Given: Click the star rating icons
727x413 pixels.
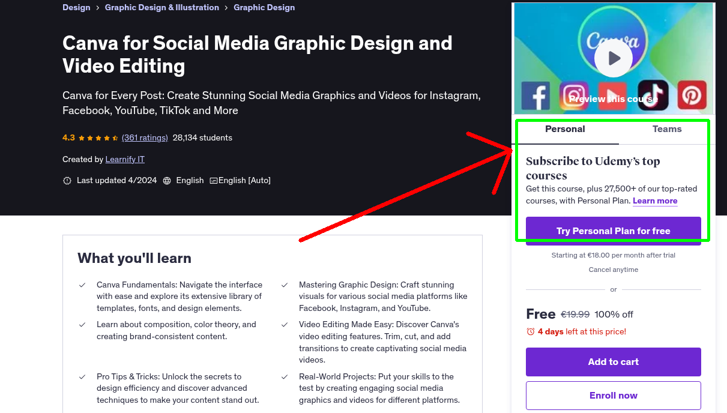Looking at the screenshot, I should tap(98, 138).
